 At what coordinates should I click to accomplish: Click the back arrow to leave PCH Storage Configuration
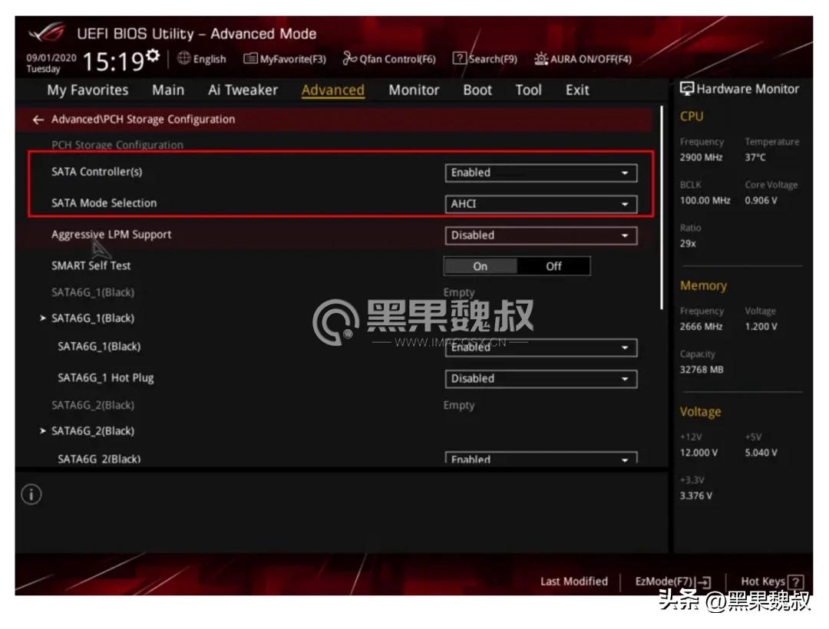pos(38,120)
